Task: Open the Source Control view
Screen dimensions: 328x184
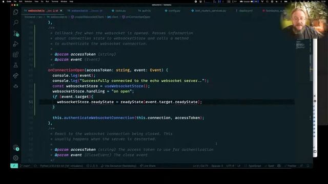Action: (16, 33)
